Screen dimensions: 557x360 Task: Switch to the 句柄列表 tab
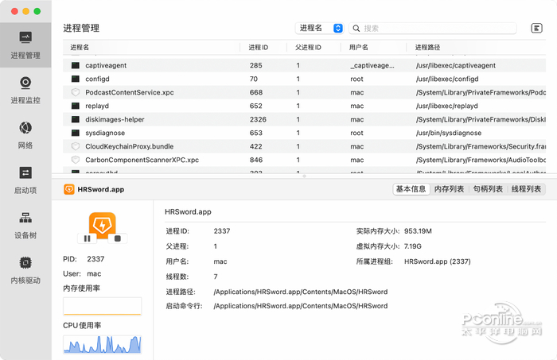coord(488,189)
